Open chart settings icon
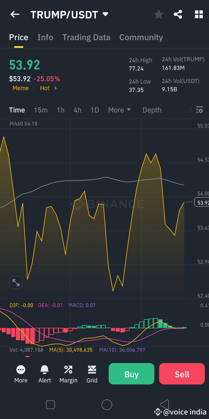 pos(199,110)
